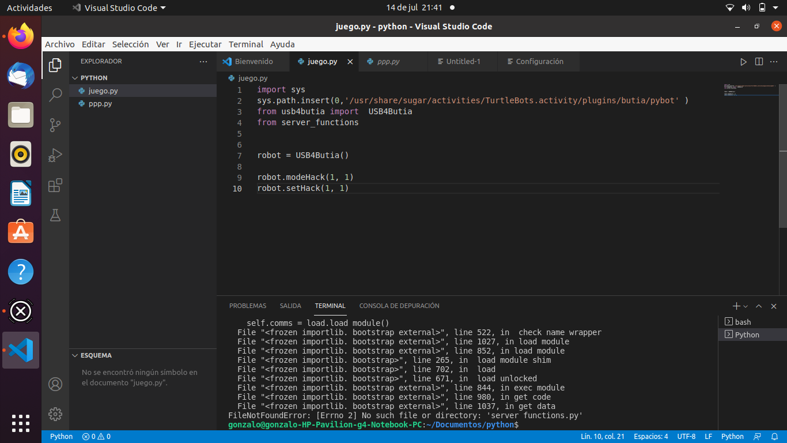Open editor More Actions ellipsis
Image resolution: width=787 pixels, height=443 pixels.
coord(774,61)
